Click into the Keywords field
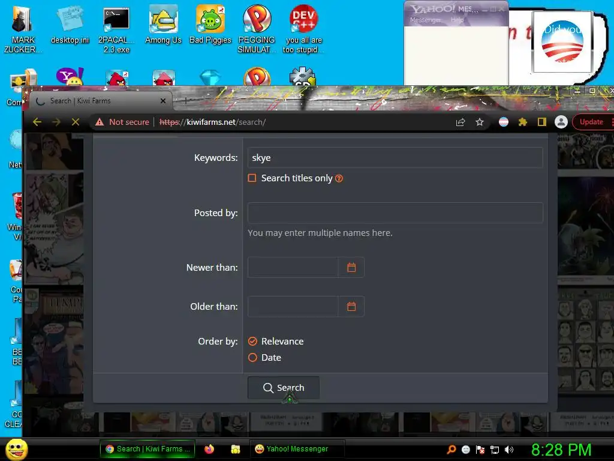 click(x=395, y=158)
